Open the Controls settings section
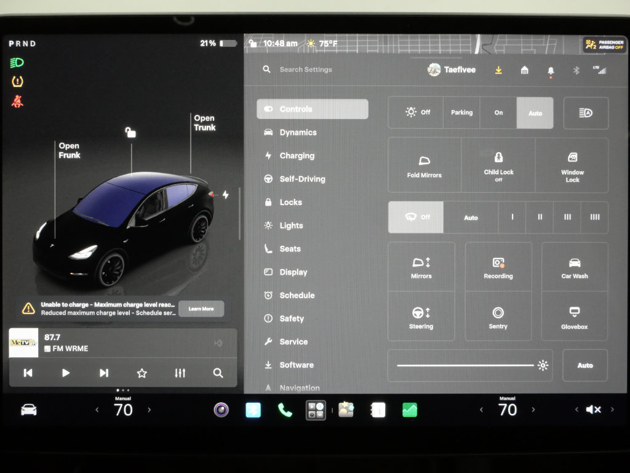Image resolution: width=630 pixels, height=473 pixels. coord(312,109)
